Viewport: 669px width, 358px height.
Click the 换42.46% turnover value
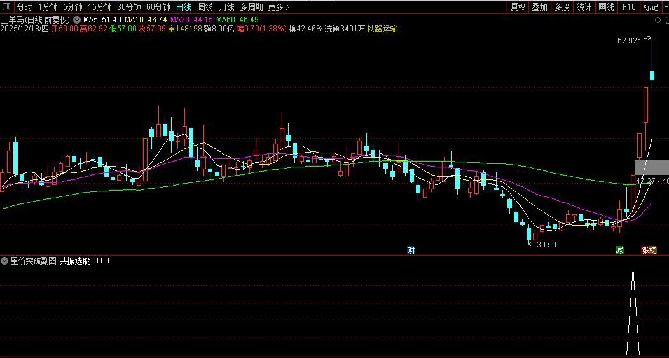pos(305,29)
